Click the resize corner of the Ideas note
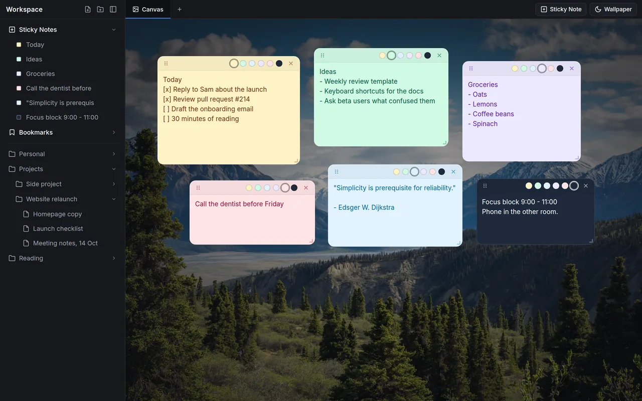This screenshot has height=401, width=642. (444, 142)
